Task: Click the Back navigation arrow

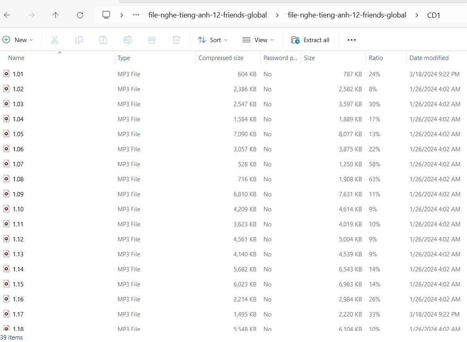Action: coord(7,15)
